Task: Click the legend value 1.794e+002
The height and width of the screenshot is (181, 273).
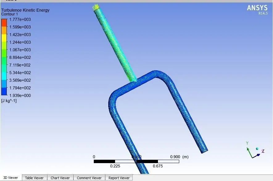Action: 20,88
